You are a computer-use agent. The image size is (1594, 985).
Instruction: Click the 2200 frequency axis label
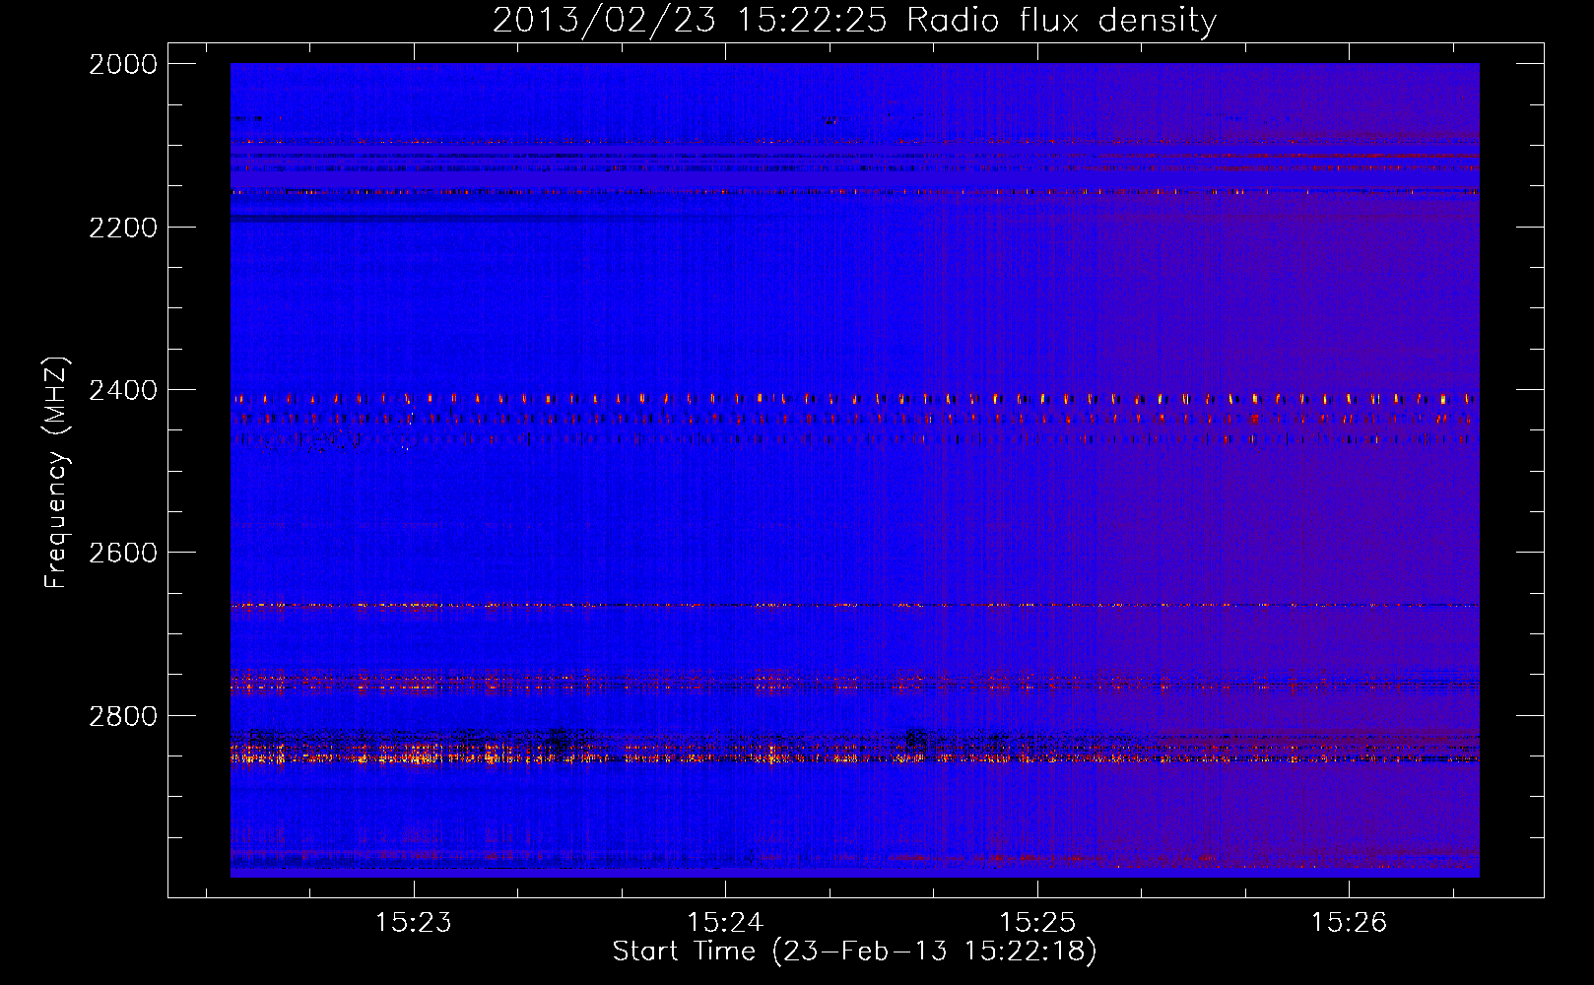[123, 228]
